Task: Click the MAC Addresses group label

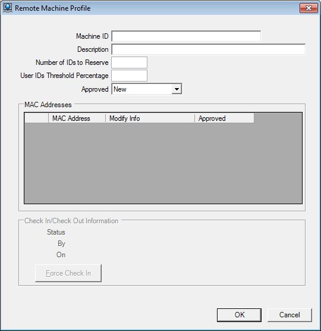Action: pyautogui.click(x=48, y=105)
